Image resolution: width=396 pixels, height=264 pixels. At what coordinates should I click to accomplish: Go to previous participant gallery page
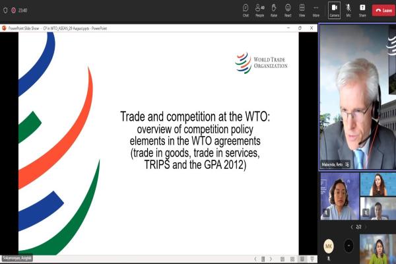coord(352,227)
